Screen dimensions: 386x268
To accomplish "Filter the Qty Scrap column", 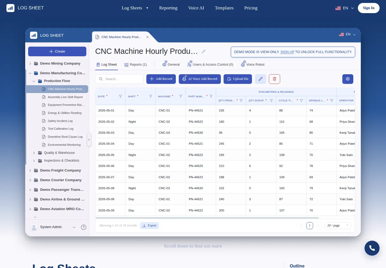I will click(271, 100).
